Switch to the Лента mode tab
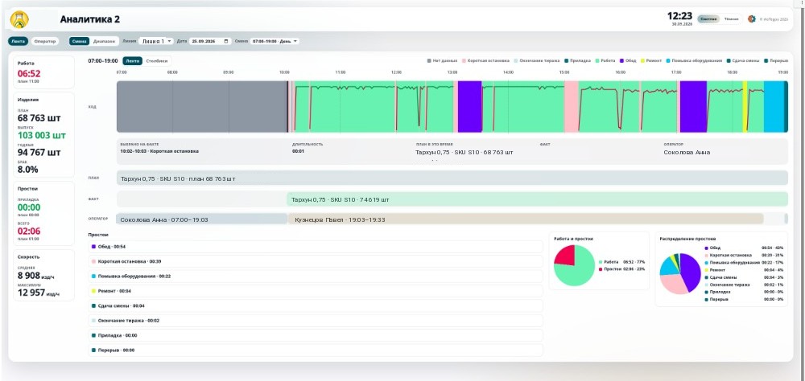This screenshot has width=805, height=381. pyautogui.click(x=18, y=41)
